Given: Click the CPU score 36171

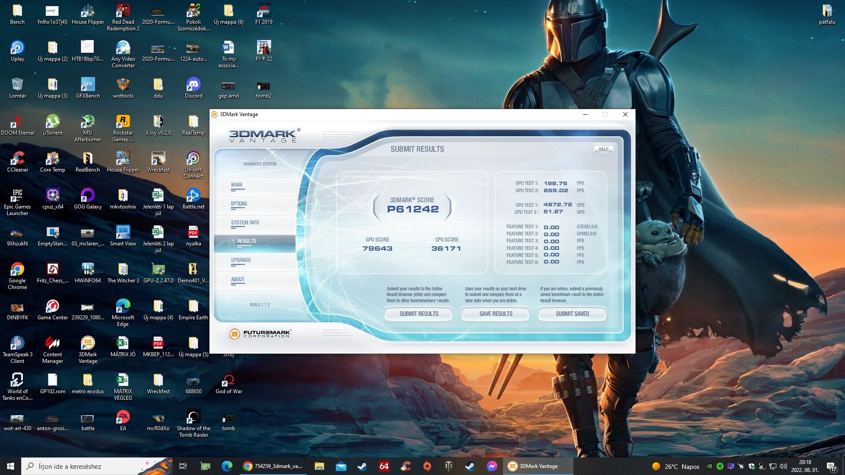Looking at the screenshot, I should [446, 248].
